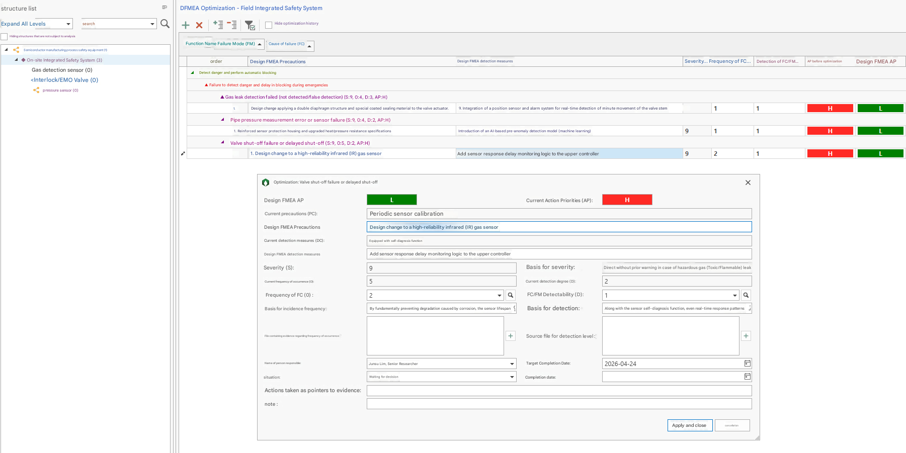Click the collapse-all-rows toolbar icon

[x=232, y=24]
